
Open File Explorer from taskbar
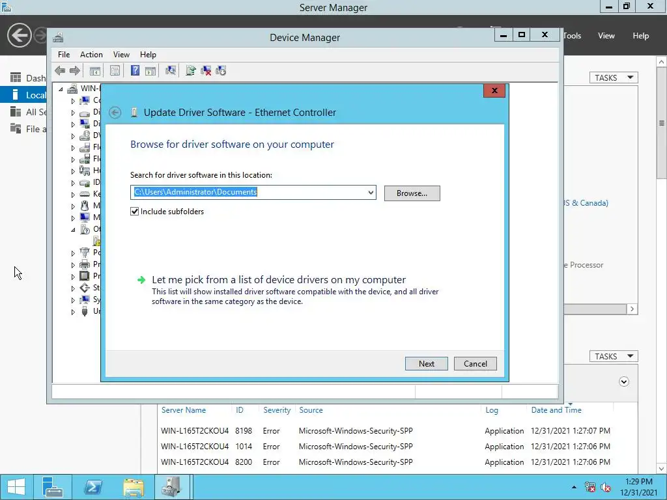pyautogui.click(x=133, y=487)
